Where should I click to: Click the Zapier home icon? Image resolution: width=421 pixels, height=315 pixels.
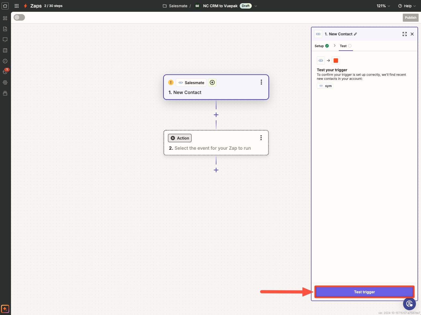(x=5, y=6)
